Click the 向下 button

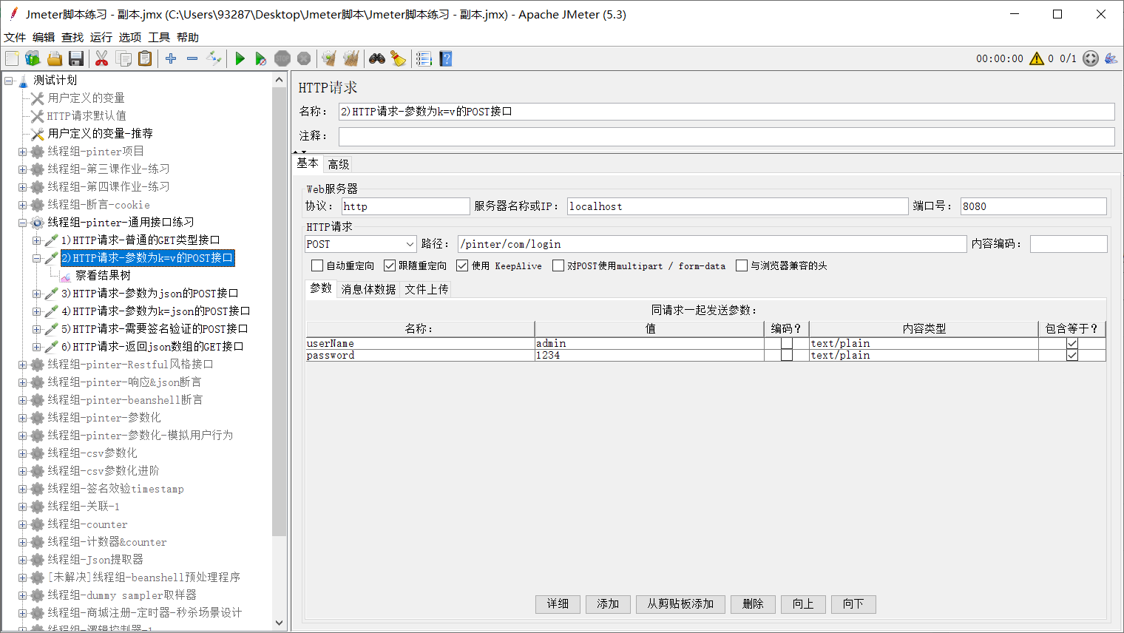coord(853,604)
